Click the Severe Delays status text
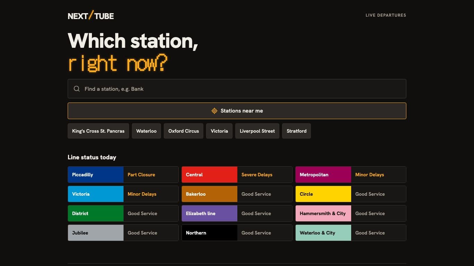The image size is (474, 266). [257, 175]
